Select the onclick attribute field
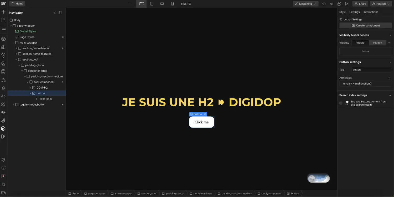Screen dimensions: 394x197 click(x=365, y=83)
